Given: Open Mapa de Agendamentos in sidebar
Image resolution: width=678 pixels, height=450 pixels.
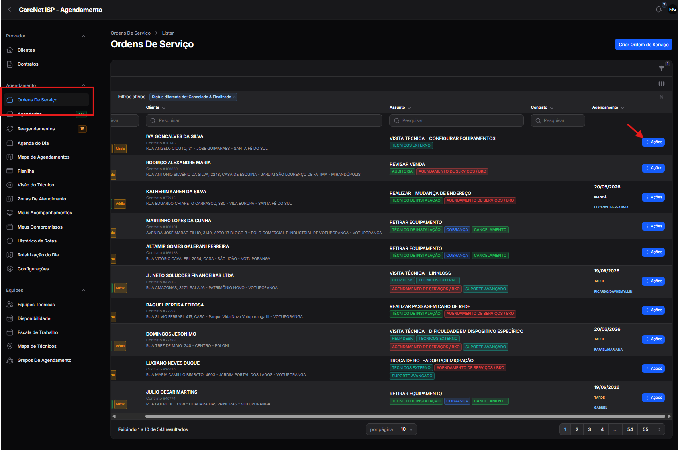Looking at the screenshot, I should pos(43,157).
